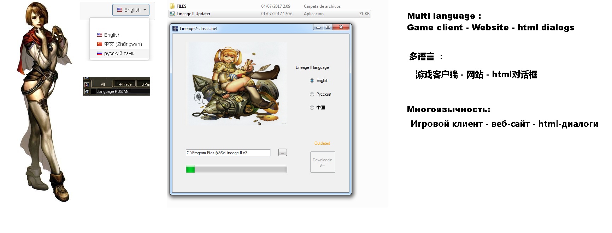Viewport: 612px width, 233px height.
Task: Click the Game client - Website - html dialogs line
Action: 491,28
